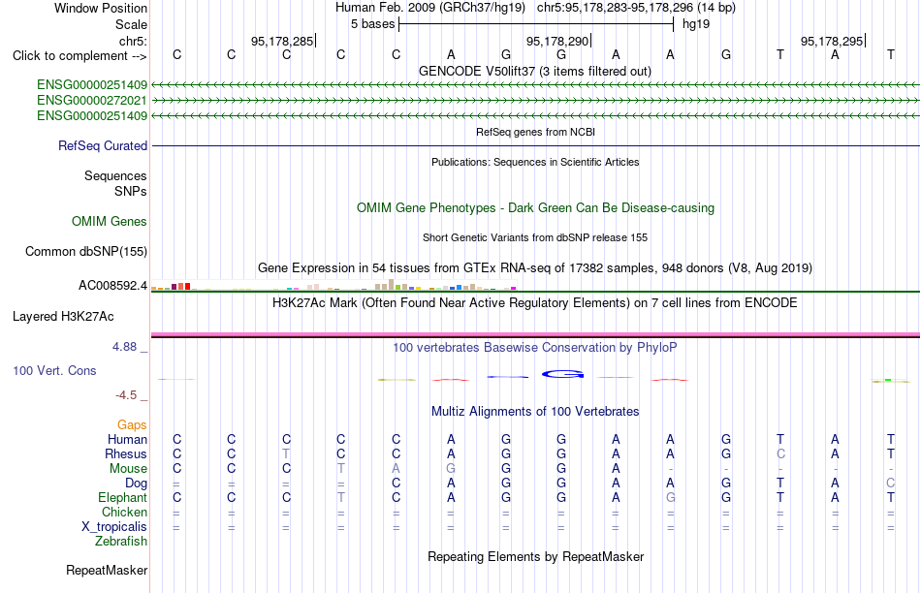Open 'Basewise Conservation by PhyloP' title
921x593 pixels.
(x=535, y=348)
